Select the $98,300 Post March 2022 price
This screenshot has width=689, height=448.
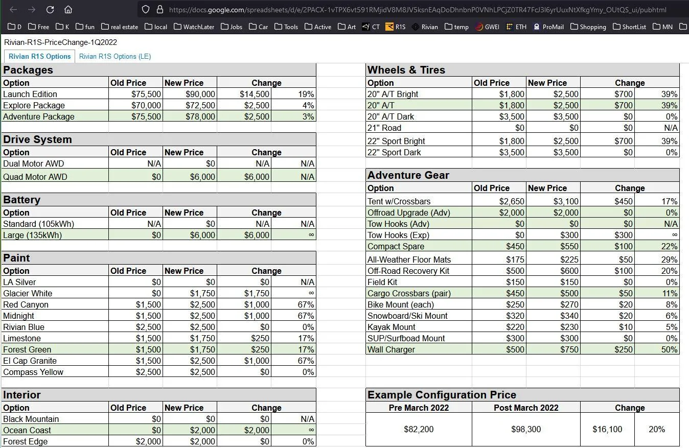coord(526,429)
